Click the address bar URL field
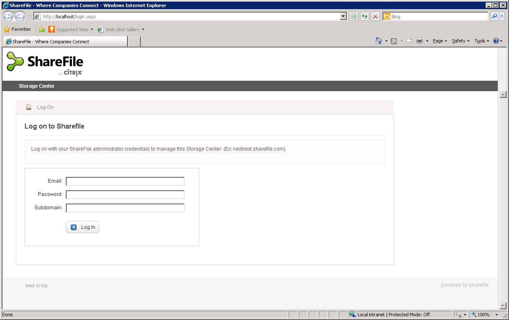509x320 pixels. 186,17
